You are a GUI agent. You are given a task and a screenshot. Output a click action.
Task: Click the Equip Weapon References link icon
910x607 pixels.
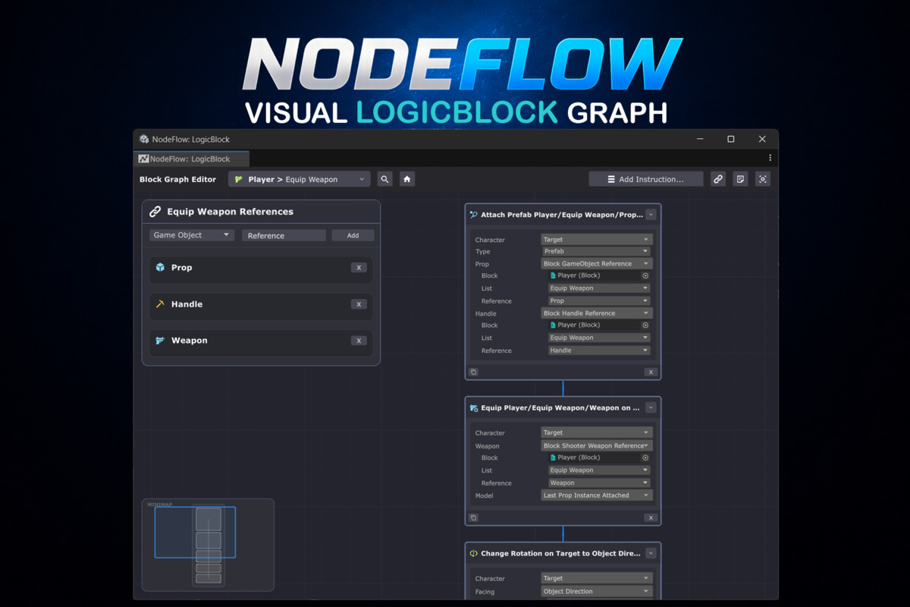[x=155, y=212]
